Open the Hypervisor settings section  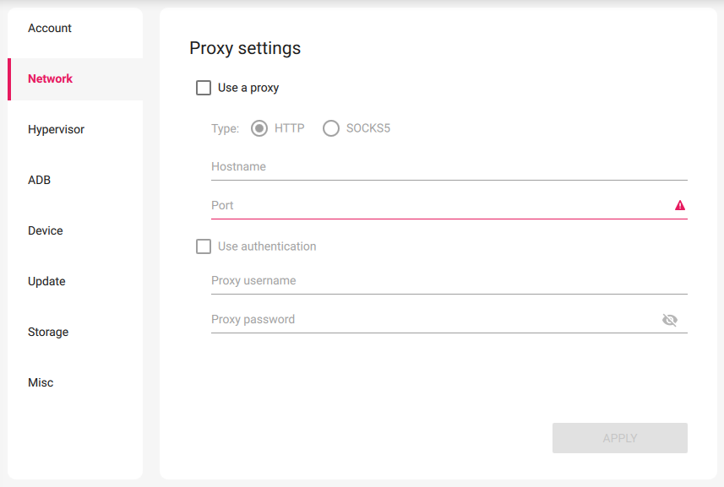56,129
